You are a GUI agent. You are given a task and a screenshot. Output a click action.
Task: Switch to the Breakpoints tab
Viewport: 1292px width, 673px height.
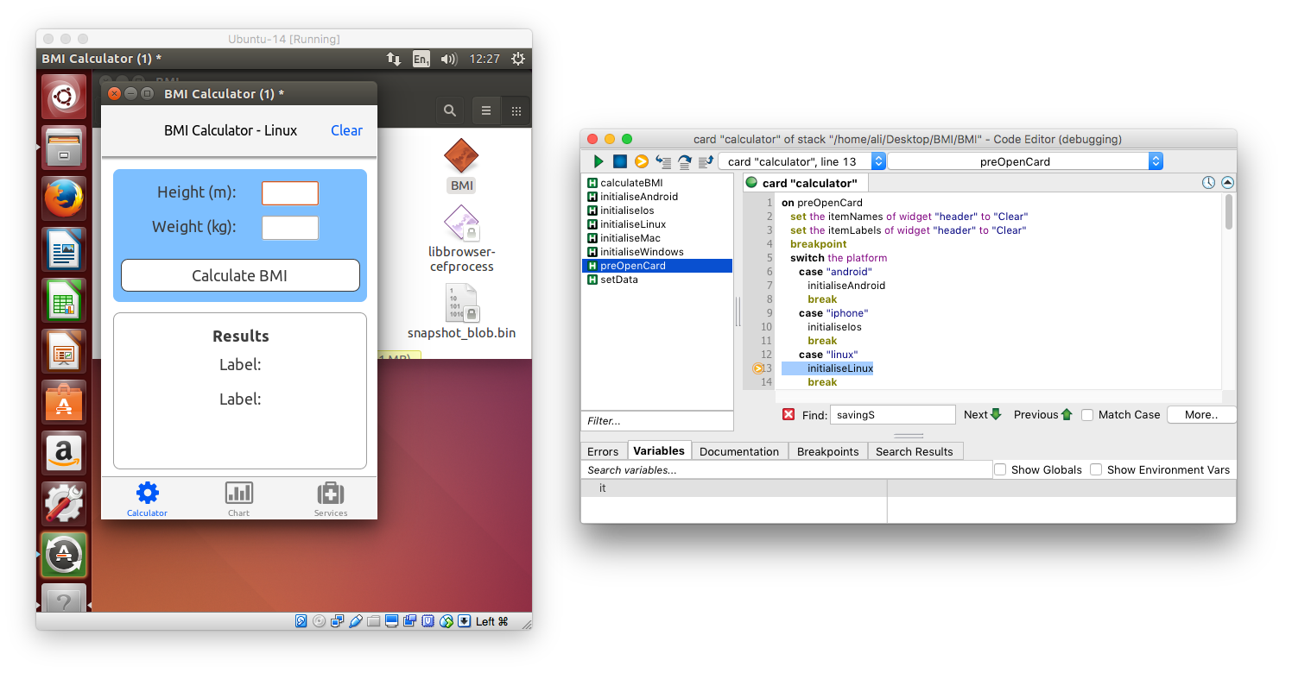point(827,451)
